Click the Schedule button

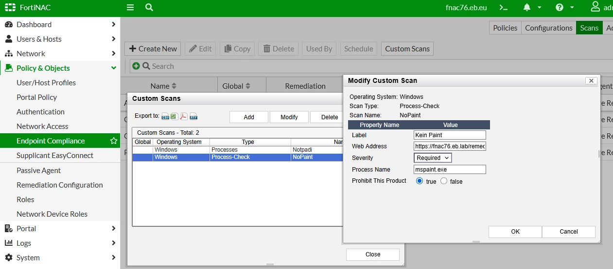point(359,48)
